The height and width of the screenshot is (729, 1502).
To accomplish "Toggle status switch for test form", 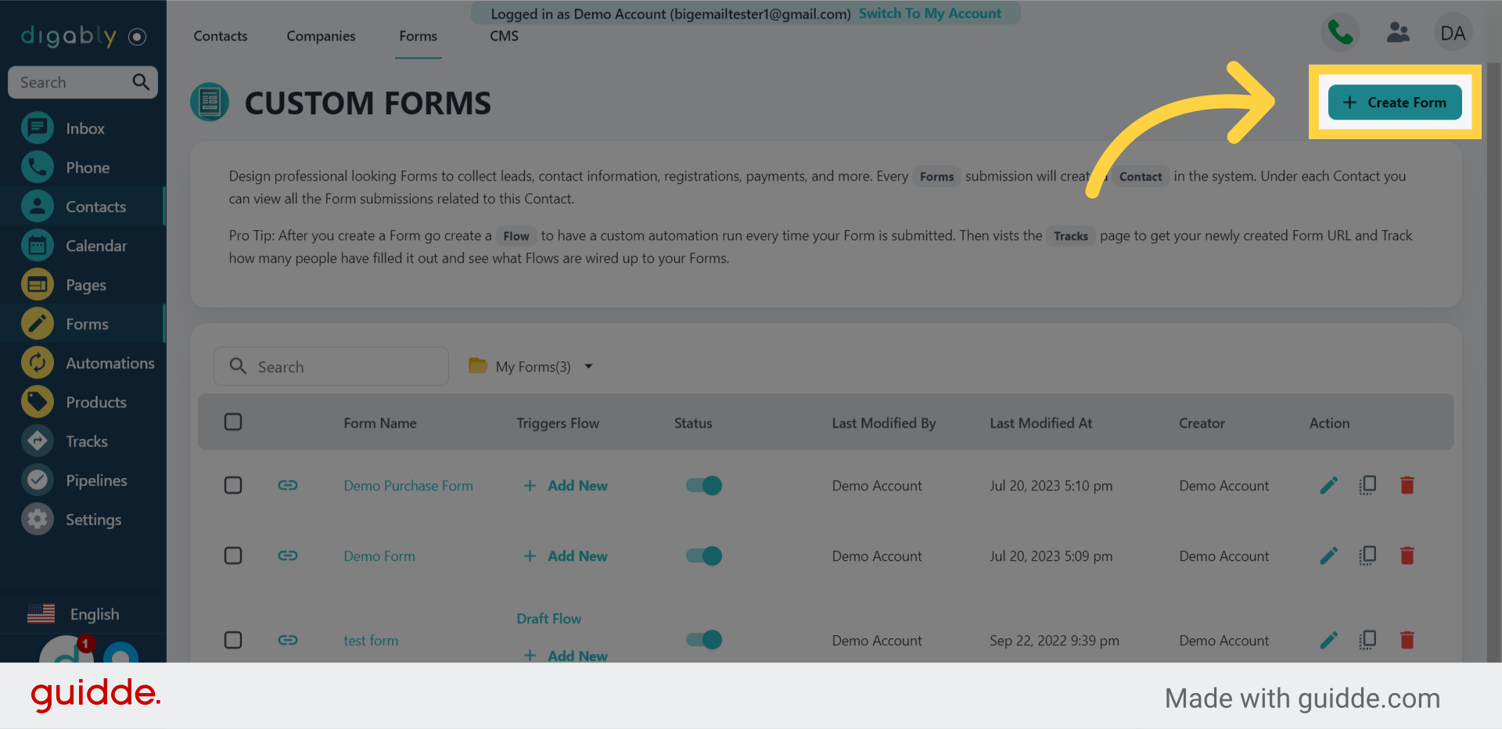I will tap(704, 640).
